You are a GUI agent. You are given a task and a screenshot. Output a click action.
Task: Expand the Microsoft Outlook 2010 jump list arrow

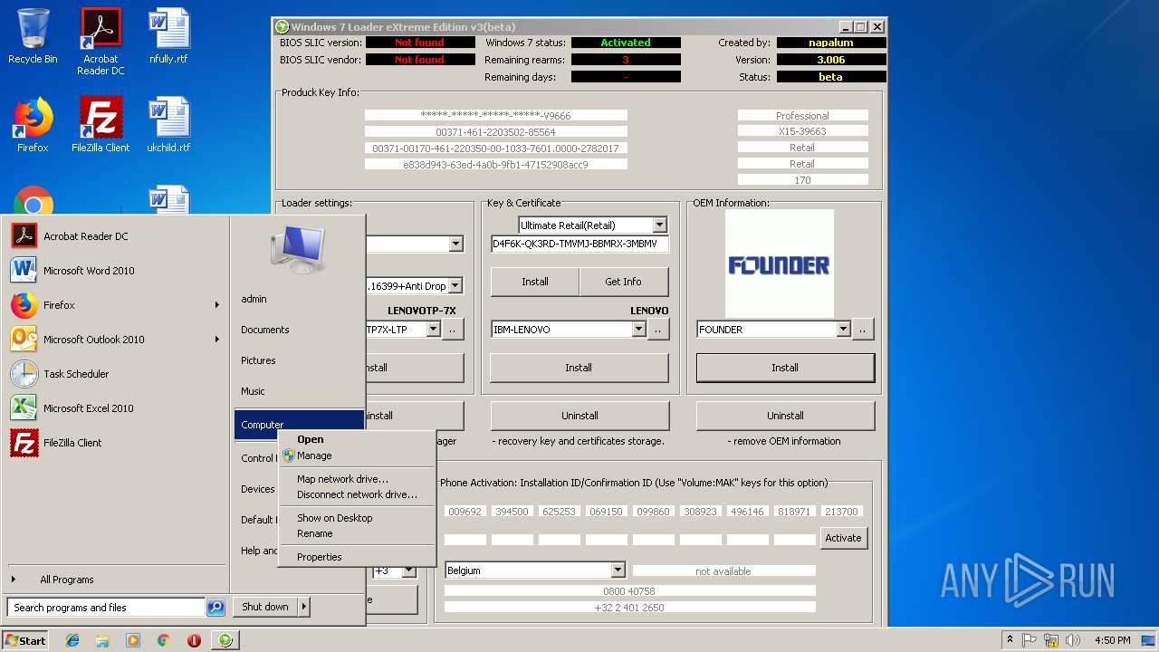(x=217, y=340)
